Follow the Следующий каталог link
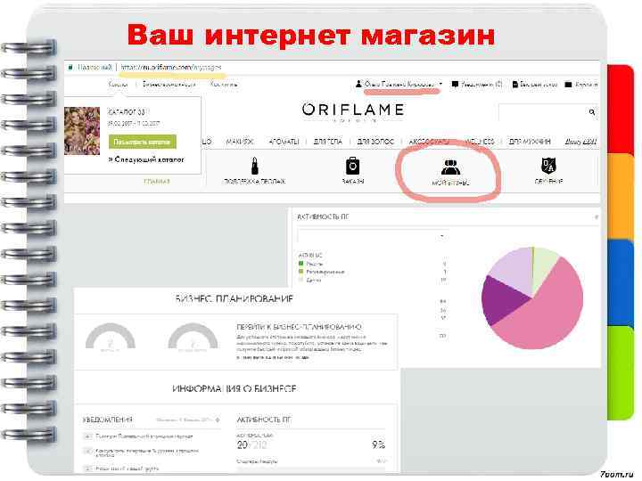The width and height of the screenshot is (642, 481). (x=146, y=159)
